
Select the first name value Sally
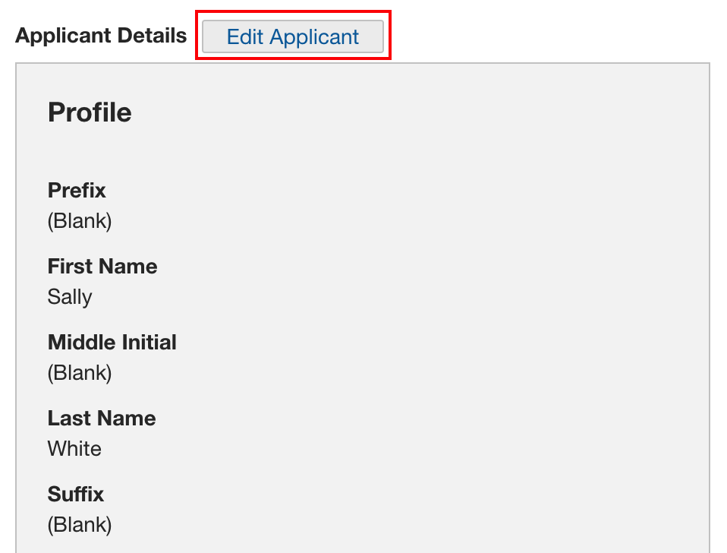pos(70,297)
